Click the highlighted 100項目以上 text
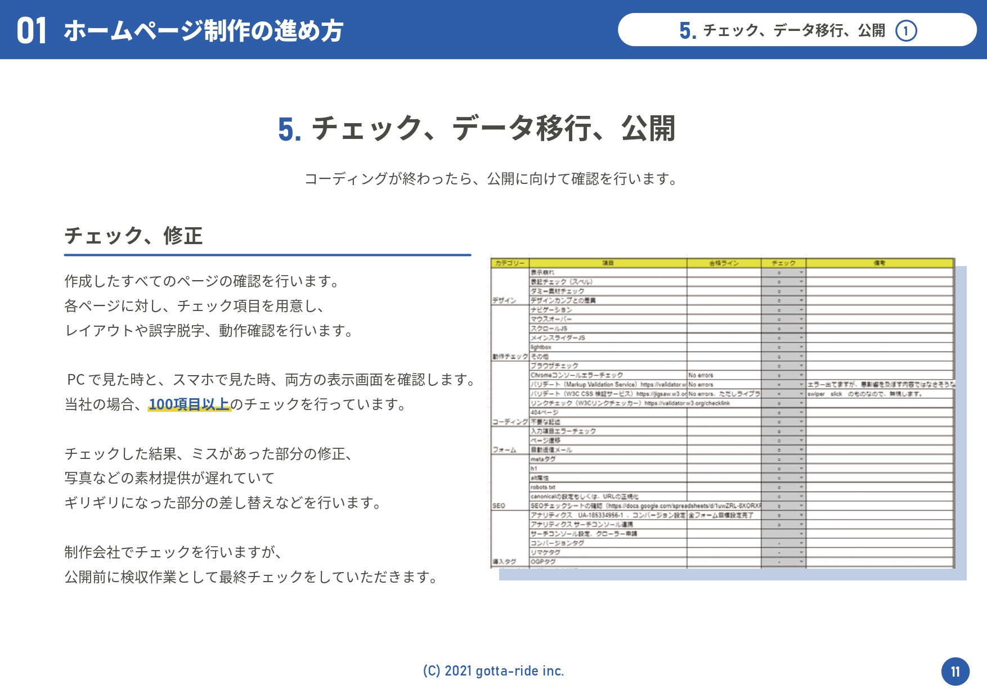The width and height of the screenshot is (987, 698). pos(189,404)
